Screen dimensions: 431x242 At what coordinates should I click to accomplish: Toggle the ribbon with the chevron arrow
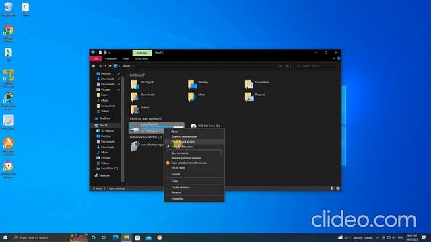point(334,58)
